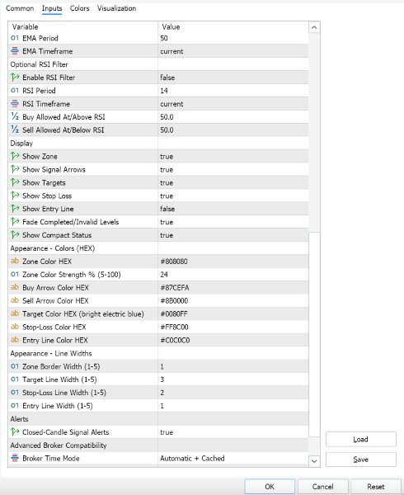Click the scrollbar down arrow in inputs list
404x495 pixels.
pyautogui.click(x=314, y=461)
